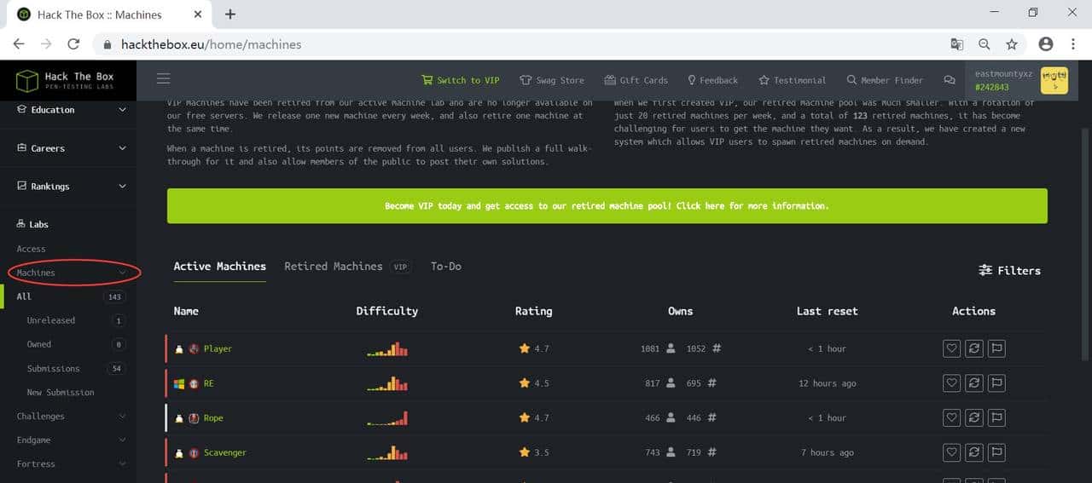This screenshot has width=1092, height=483.
Task: Click the Player difficulty bar chart
Action: click(x=387, y=349)
